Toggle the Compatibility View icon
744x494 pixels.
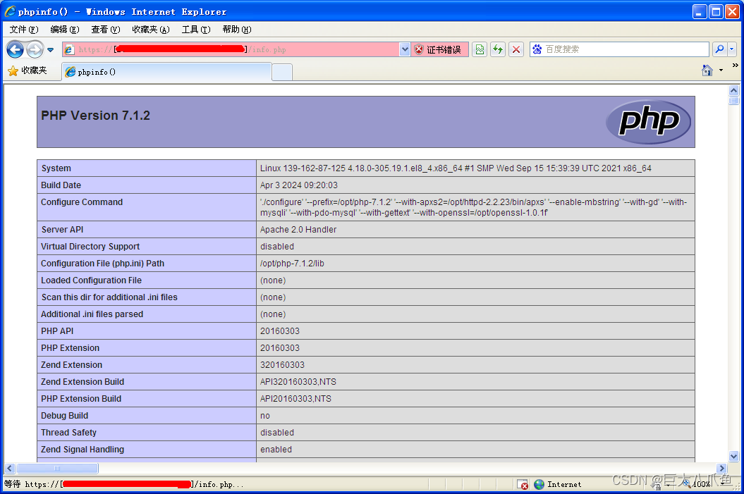[480, 49]
